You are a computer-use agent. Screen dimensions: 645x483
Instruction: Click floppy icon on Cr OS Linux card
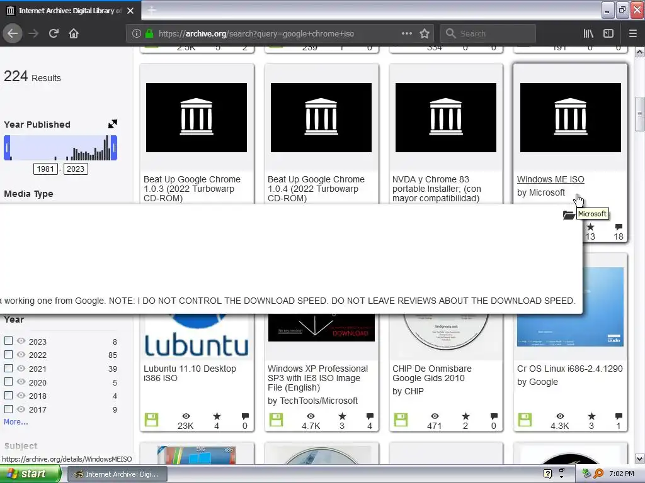tap(525, 419)
